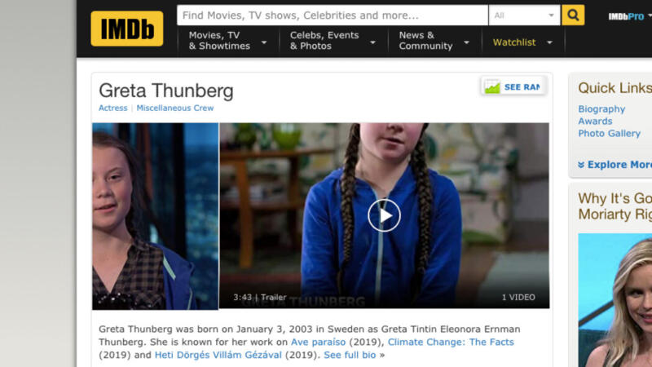Viewport: 652px width, 367px height.
Task: Click the See full bio link
Action: pyautogui.click(x=350, y=355)
